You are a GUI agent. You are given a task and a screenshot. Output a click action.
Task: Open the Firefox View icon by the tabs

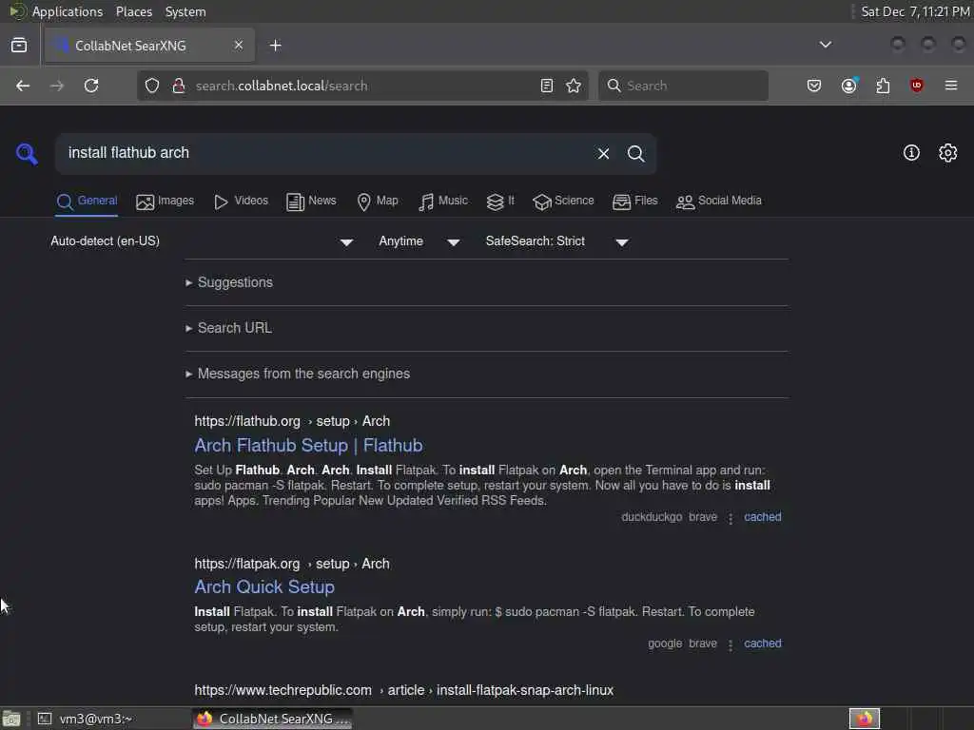tap(19, 46)
